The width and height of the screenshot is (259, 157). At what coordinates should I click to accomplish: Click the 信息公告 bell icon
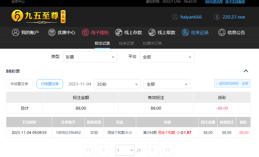(222, 32)
